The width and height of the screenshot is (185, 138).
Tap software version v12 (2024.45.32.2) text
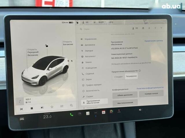pyautogui.click(x=124, y=48)
